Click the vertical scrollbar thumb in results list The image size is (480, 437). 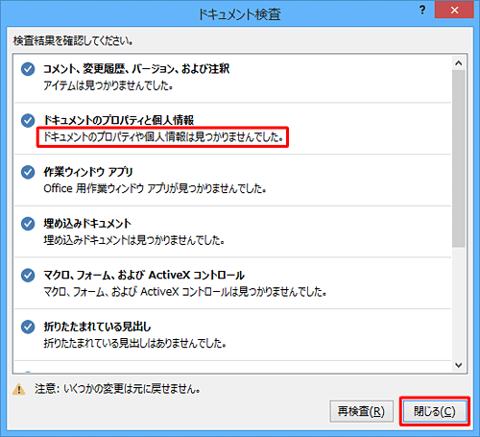pos(459,158)
